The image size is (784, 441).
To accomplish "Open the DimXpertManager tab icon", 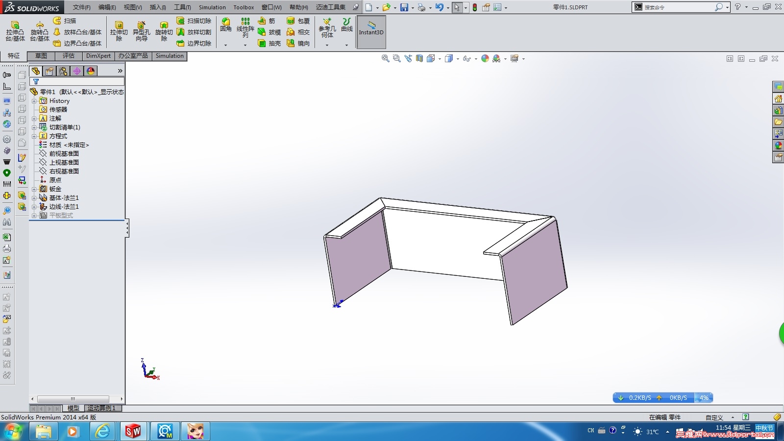I will tap(77, 71).
